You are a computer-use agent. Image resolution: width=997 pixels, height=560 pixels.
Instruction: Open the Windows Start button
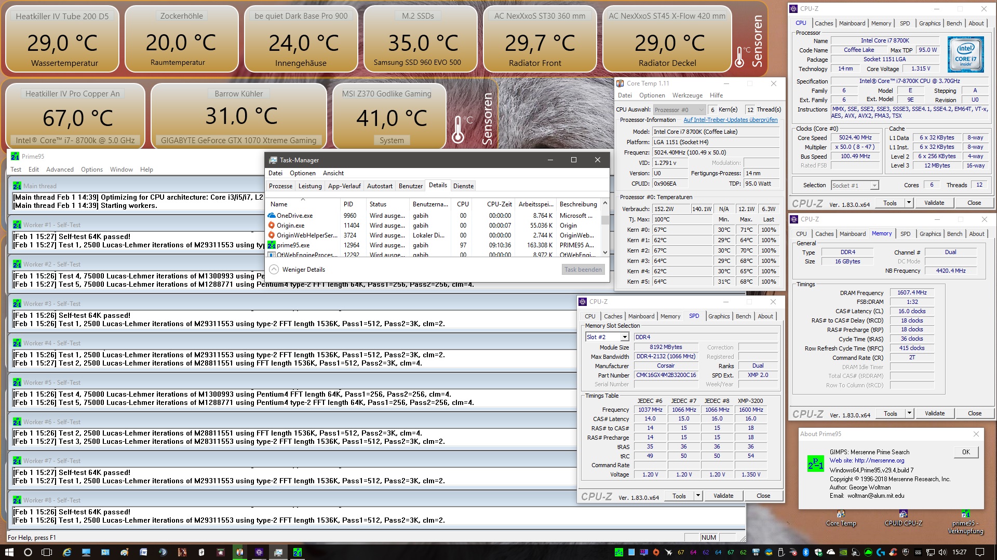(x=9, y=552)
